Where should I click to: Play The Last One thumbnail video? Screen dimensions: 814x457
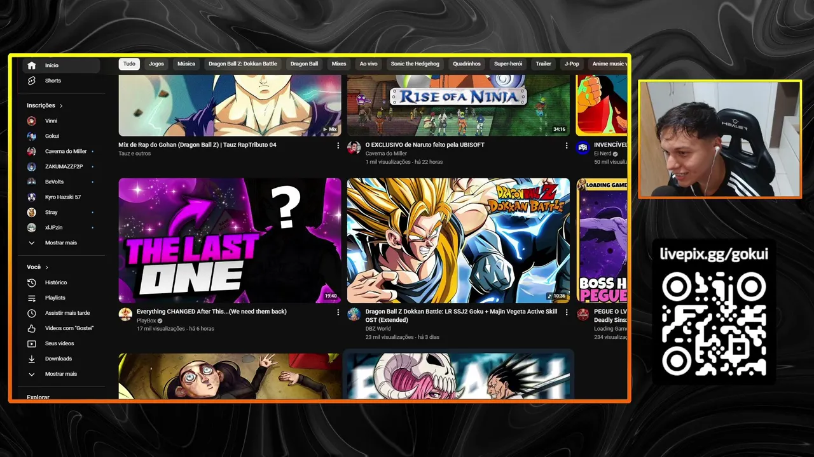click(230, 240)
